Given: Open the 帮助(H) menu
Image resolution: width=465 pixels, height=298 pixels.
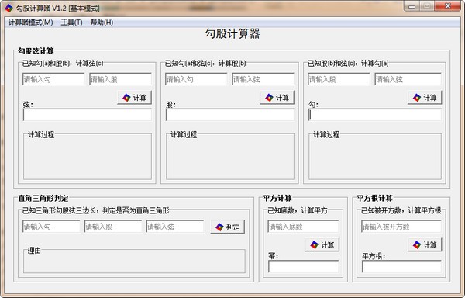Looking at the screenshot, I should tap(102, 23).
